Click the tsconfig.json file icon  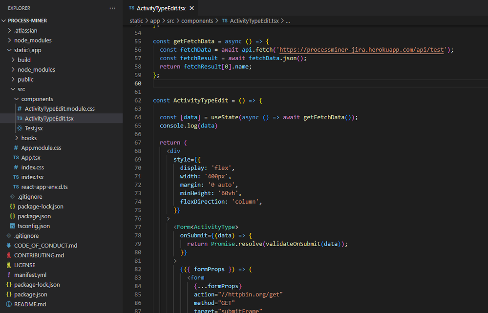(13, 226)
